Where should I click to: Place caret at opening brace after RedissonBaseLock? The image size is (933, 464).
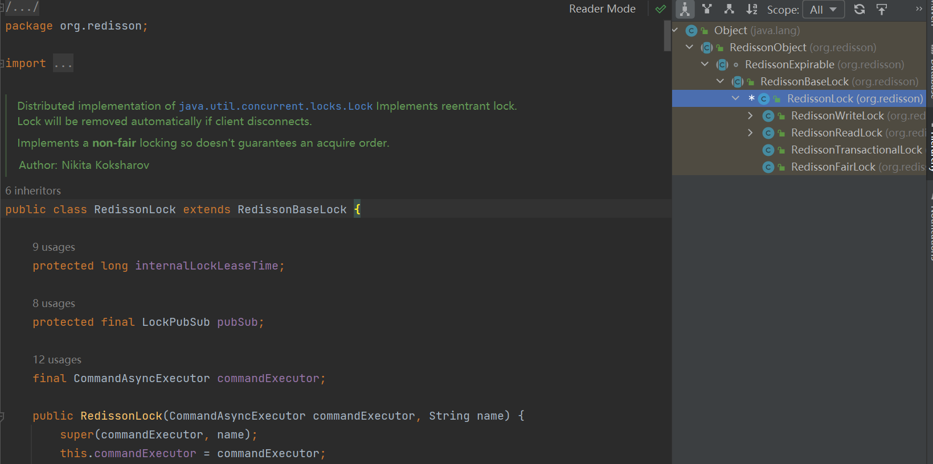(357, 209)
